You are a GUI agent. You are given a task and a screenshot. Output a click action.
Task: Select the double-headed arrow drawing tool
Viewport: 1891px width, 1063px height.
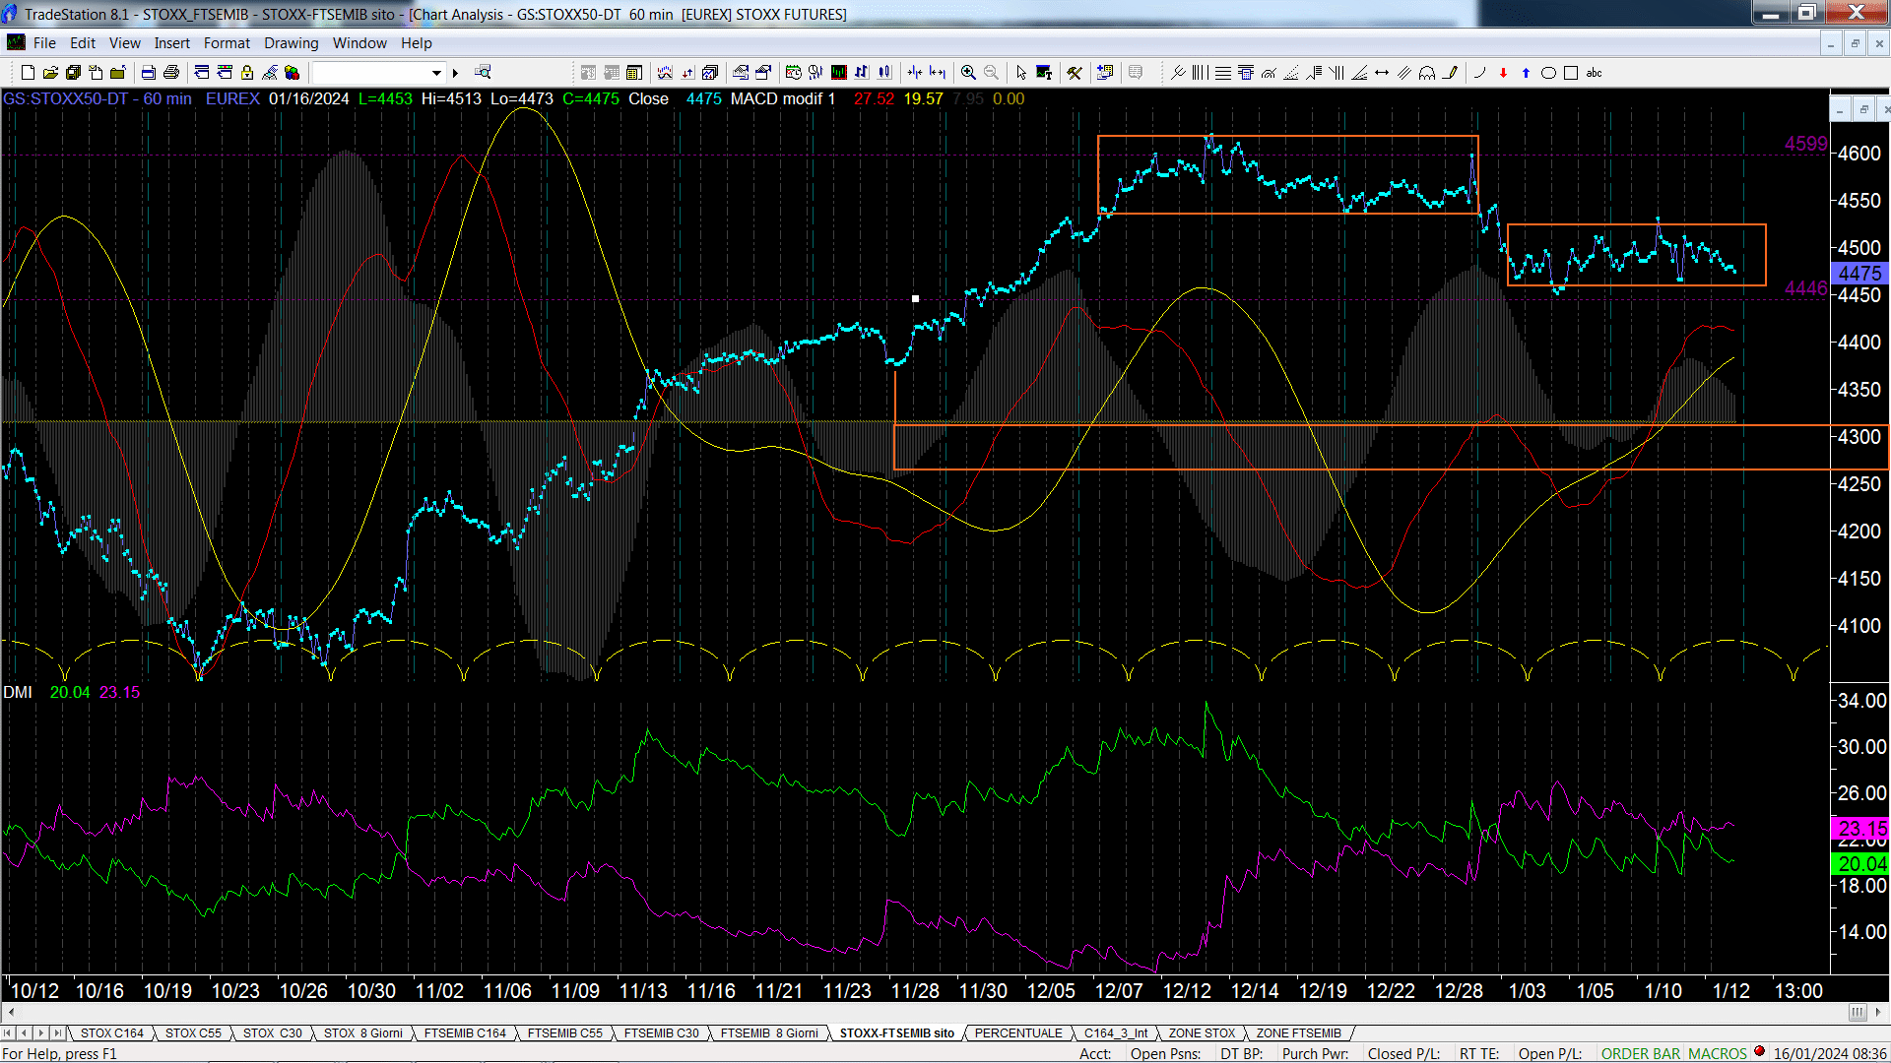click(x=1382, y=73)
